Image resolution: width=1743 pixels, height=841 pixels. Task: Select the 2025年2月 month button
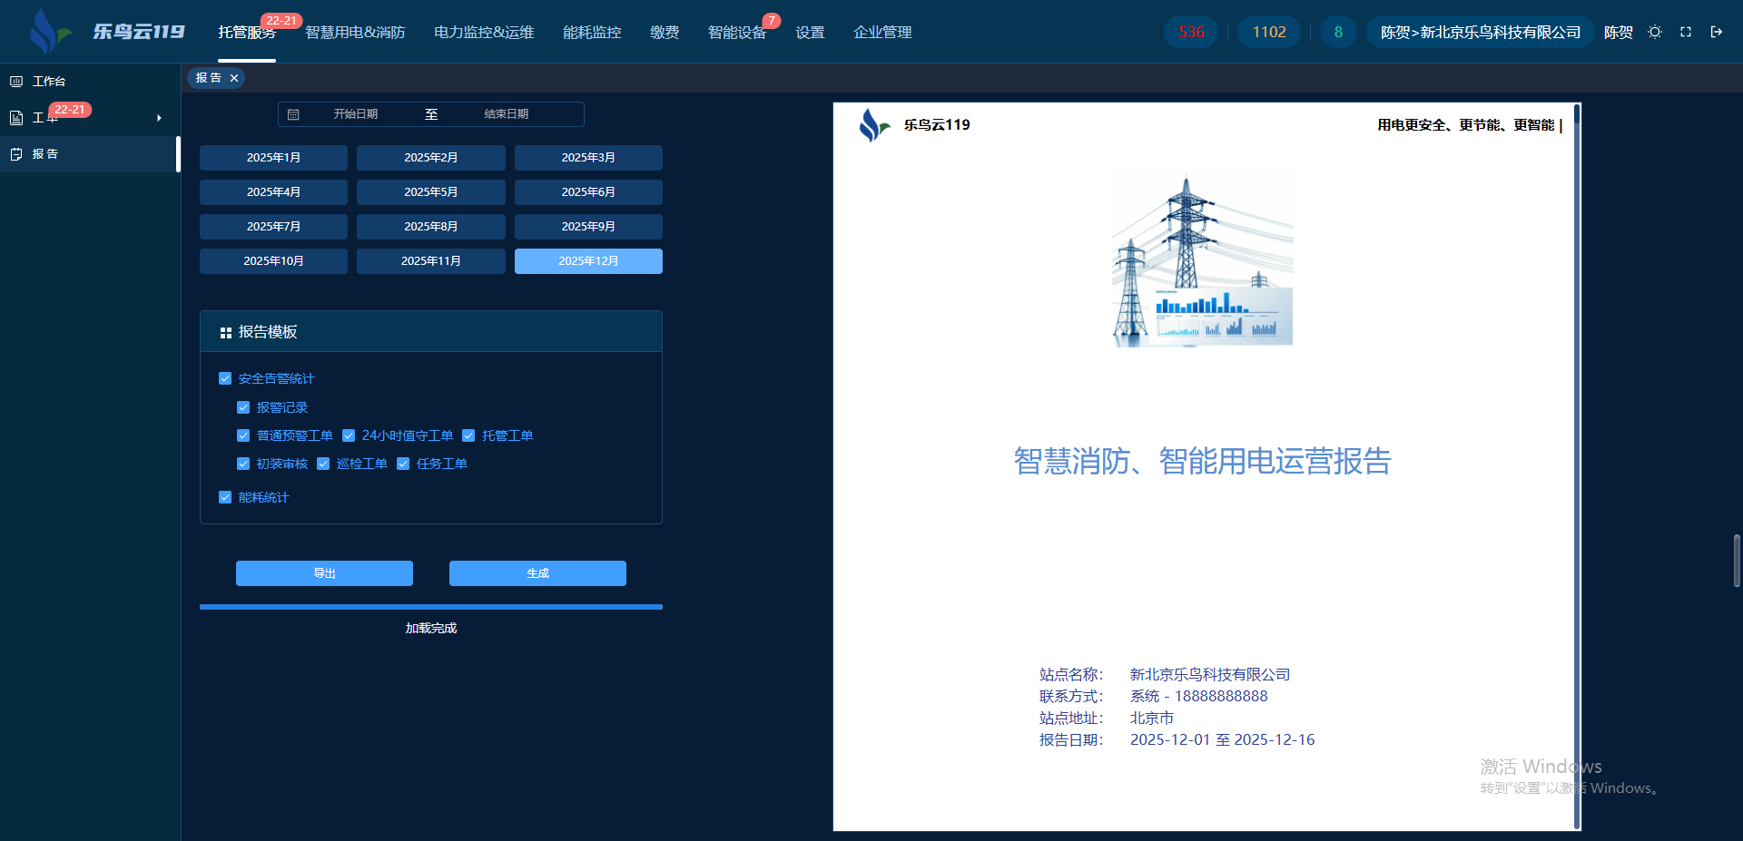point(431,158)
